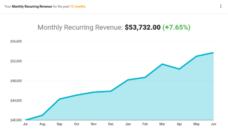Open the orange "12 months" period selector
The image size is (228, 140).
coord(78,7)
